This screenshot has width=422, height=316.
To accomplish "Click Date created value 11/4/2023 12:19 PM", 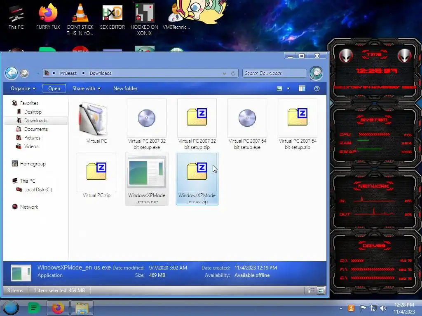I will pos(256,268).
